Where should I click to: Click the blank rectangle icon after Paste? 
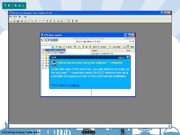point(65,21)
